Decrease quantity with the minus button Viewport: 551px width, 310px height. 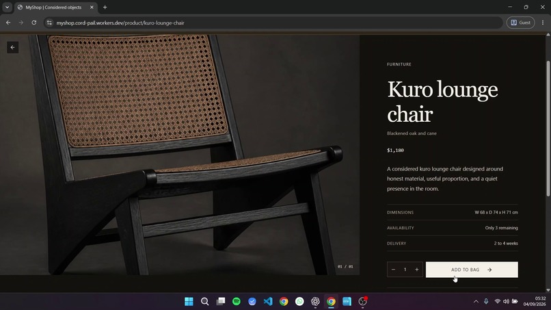pos(393,270)
